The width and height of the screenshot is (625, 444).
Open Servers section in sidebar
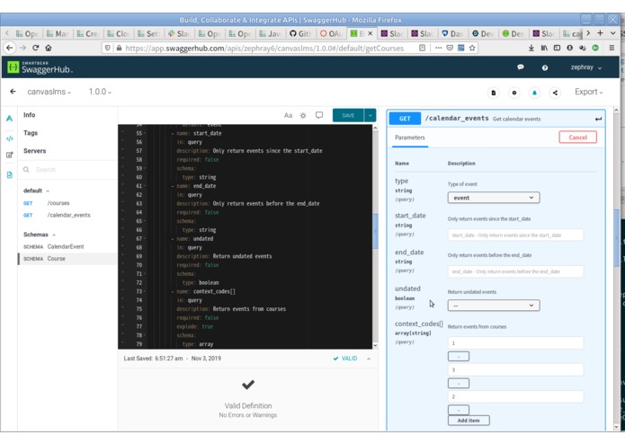35,151
